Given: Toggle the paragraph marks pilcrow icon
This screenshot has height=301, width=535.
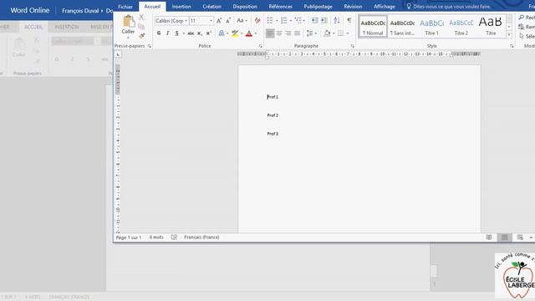Looking at the screenshot, I should [349, 21].
